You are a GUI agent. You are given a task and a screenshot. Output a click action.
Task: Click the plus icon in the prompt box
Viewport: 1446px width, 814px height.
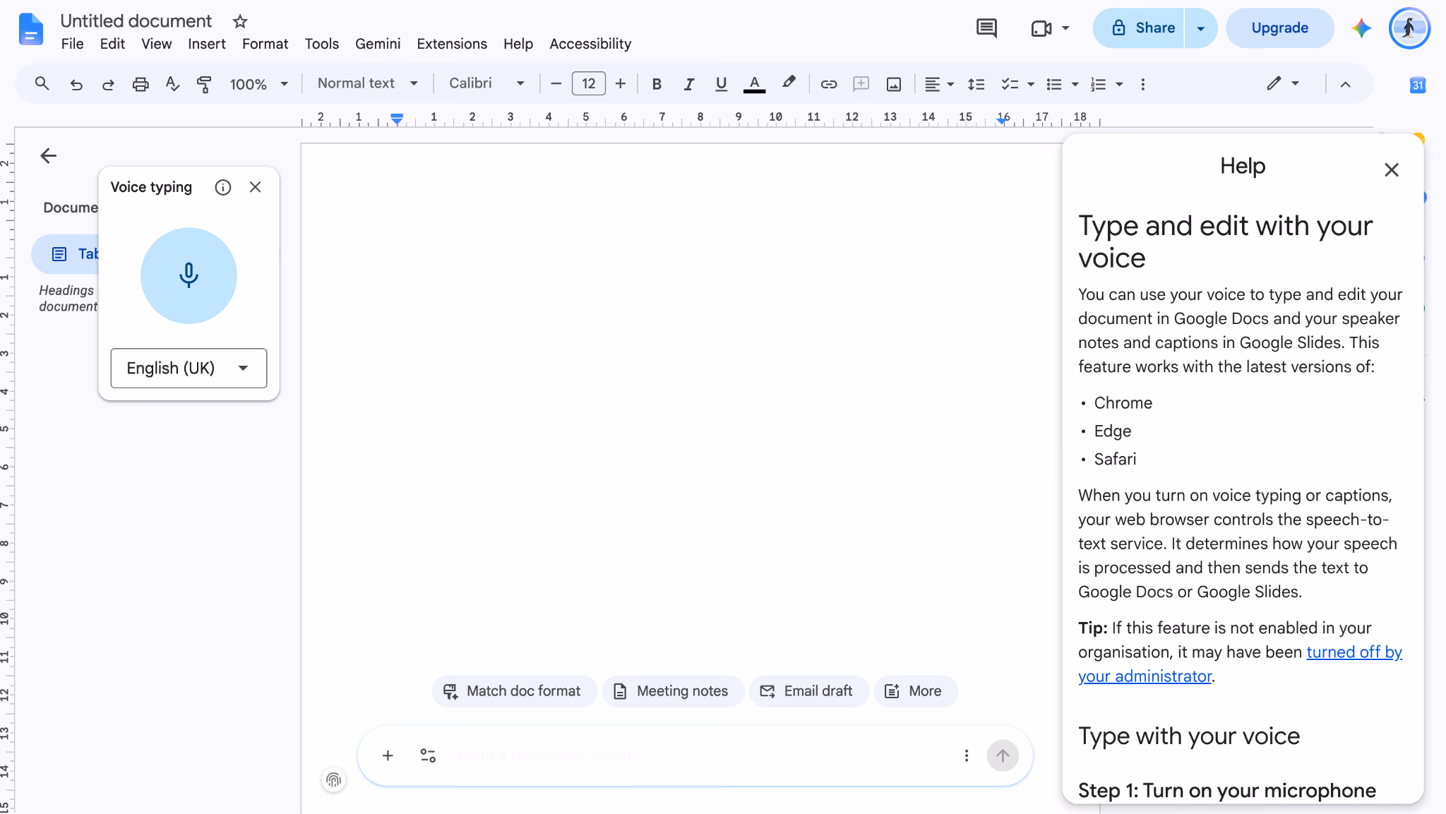click(388, 755)
